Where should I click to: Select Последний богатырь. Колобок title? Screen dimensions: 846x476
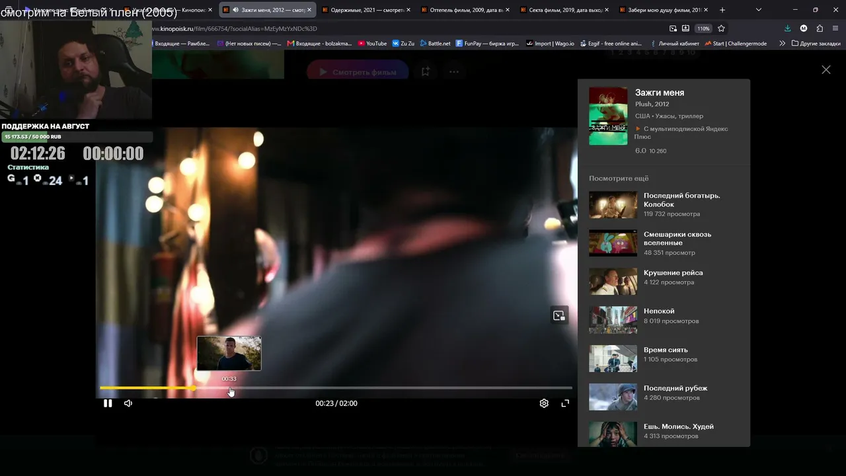[682, 200]
